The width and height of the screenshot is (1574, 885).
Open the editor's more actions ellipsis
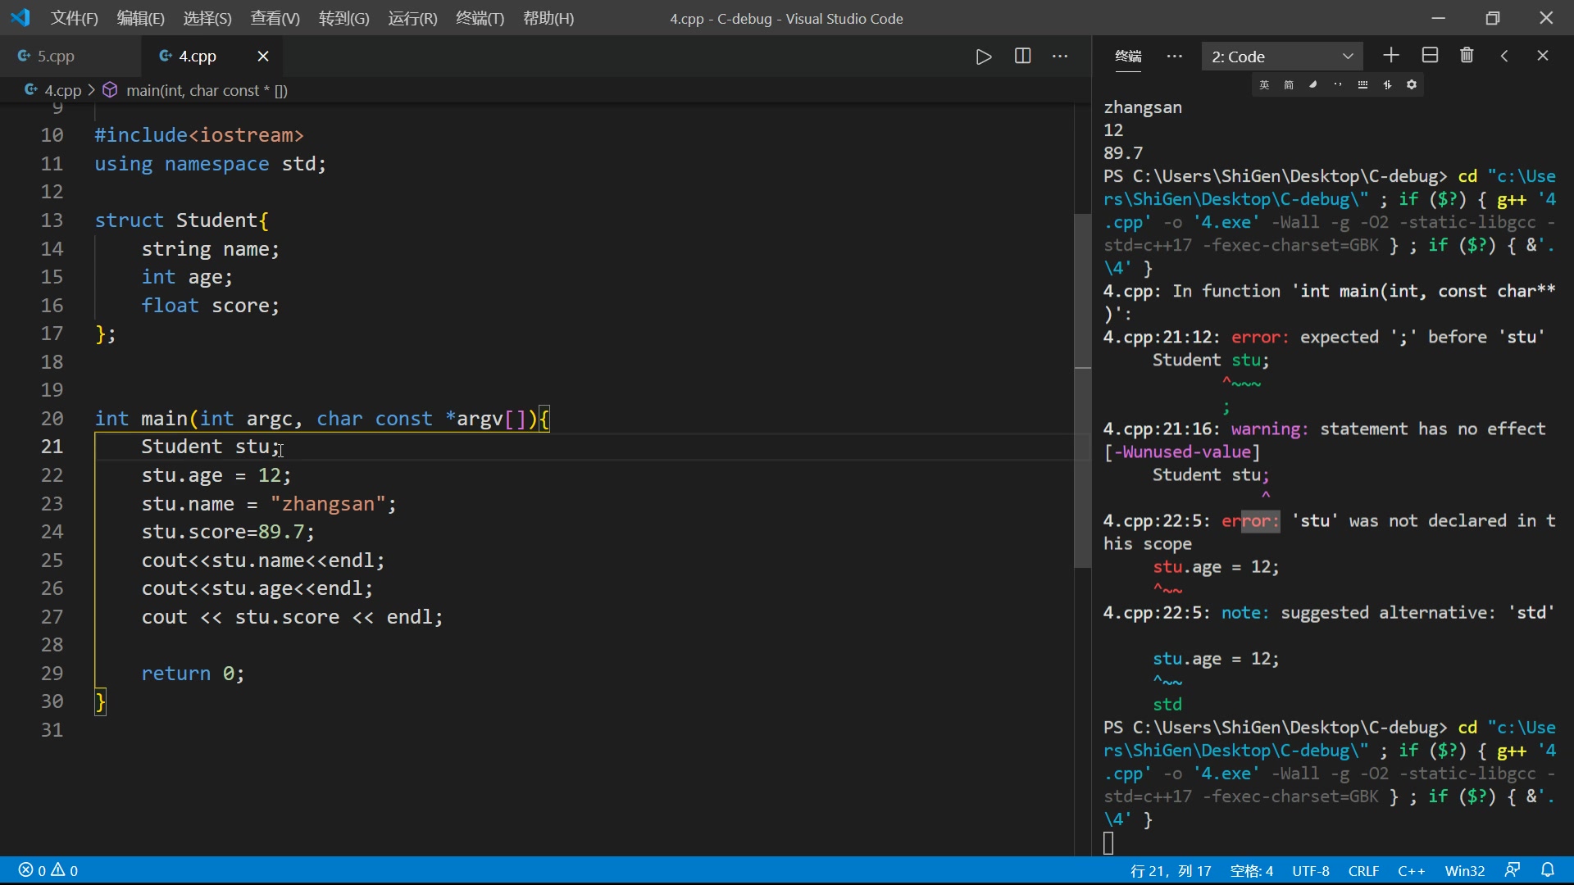pos(1060,56)
